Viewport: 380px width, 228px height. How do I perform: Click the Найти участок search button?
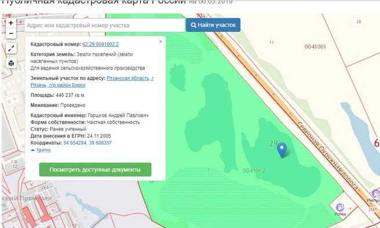(x=213, y=25)
